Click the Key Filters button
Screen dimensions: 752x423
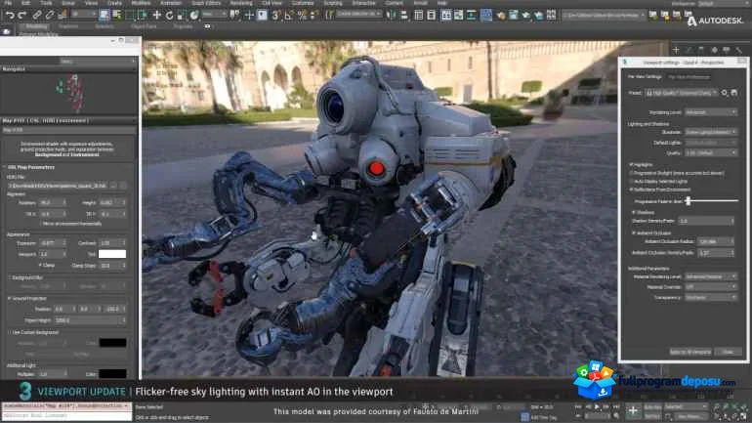689,416
